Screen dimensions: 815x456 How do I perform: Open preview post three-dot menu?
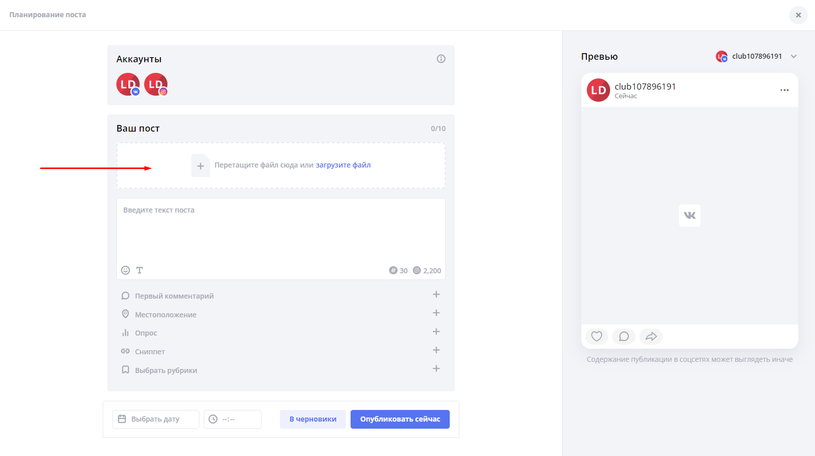785,90
